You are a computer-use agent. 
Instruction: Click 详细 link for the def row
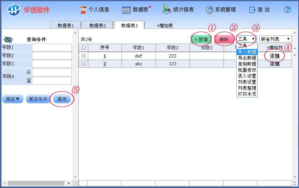[x=275, y=56]
